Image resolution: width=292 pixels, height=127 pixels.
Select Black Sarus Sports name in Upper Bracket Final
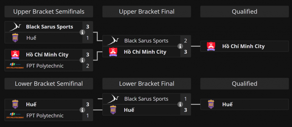pos(146,41)
